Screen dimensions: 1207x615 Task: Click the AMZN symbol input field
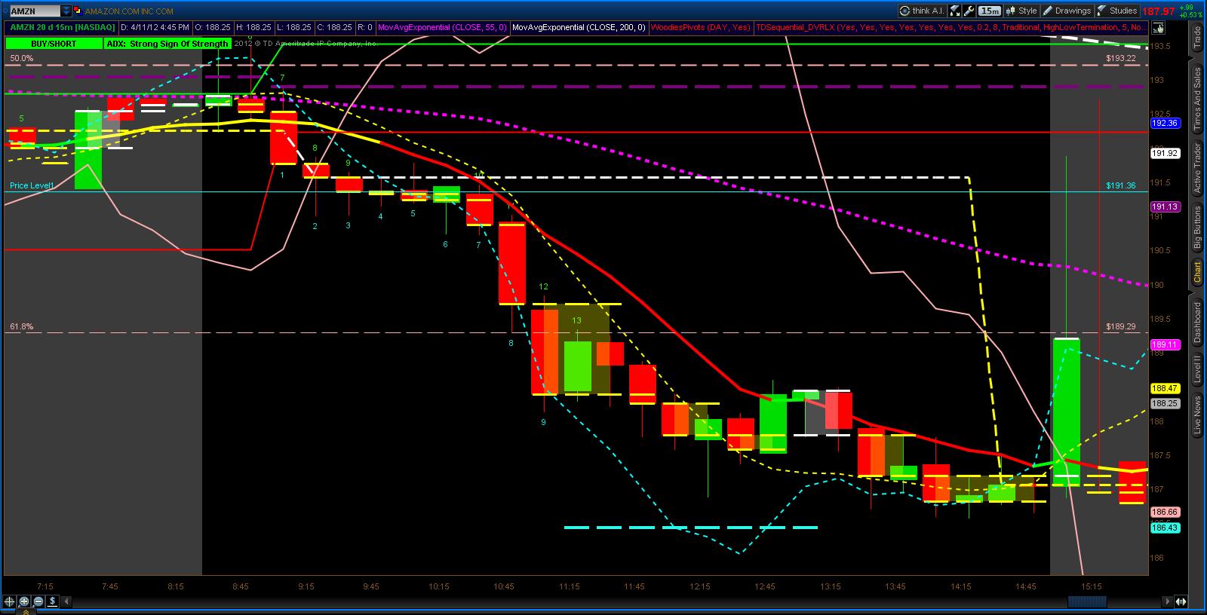[35, 11]
